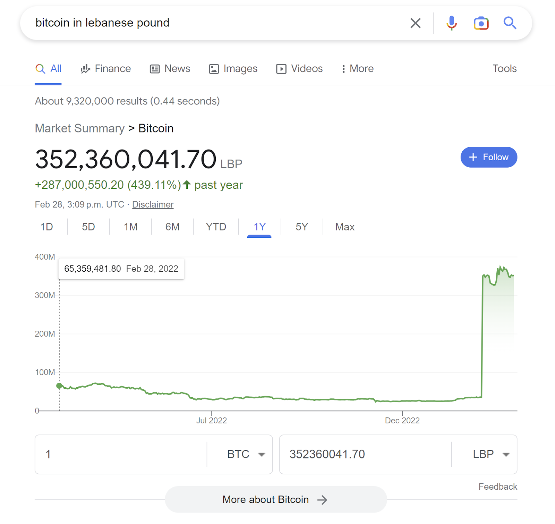Send Feedback on the market widget
The width and height of the screenshot is (555, 524).
(x=498, y=487)
